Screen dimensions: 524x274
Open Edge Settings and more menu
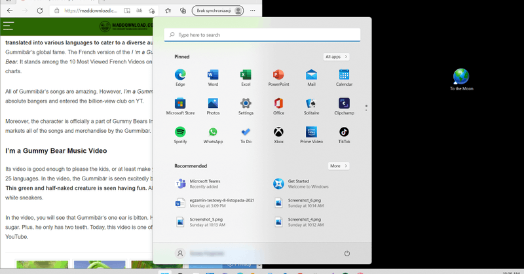click(253, 10)
